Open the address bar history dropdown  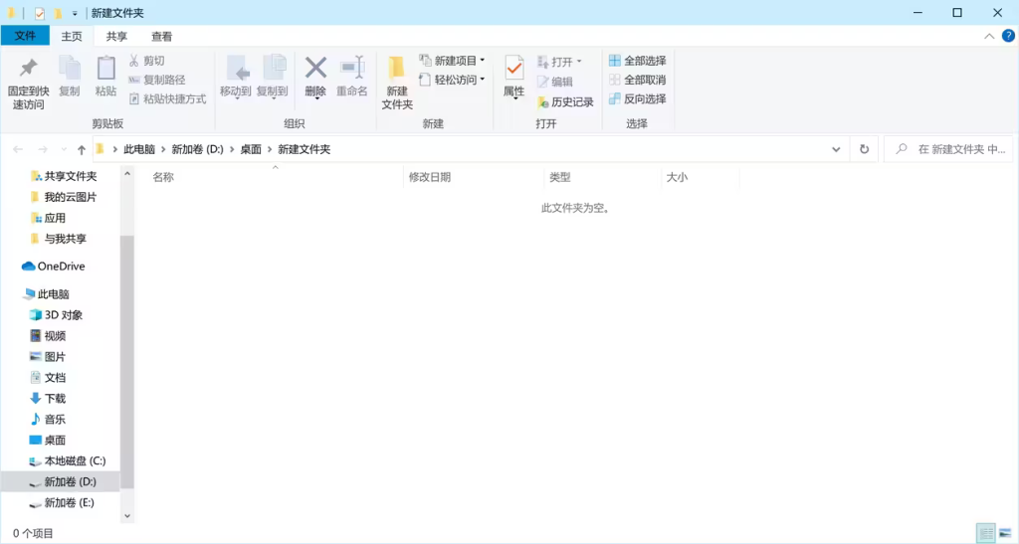[836, 149]
